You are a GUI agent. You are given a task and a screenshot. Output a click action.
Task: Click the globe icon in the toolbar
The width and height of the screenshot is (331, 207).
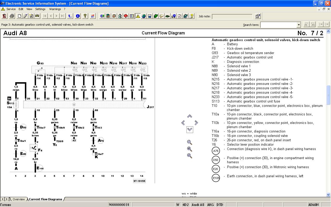pos(144,16)
